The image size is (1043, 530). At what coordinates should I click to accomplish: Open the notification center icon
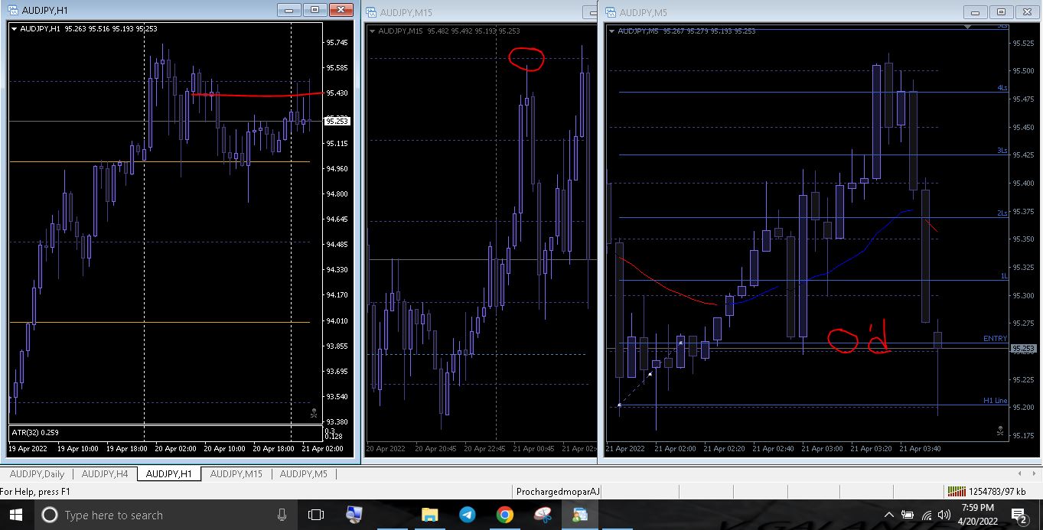click(x=1019, y=515)
